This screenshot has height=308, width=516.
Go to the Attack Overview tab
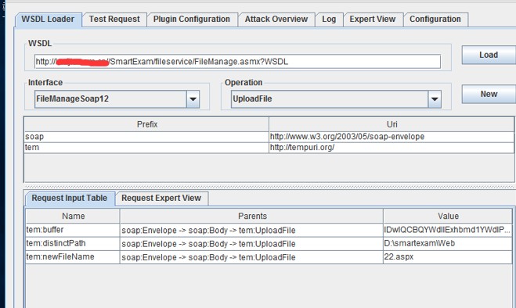coord(276,20)
